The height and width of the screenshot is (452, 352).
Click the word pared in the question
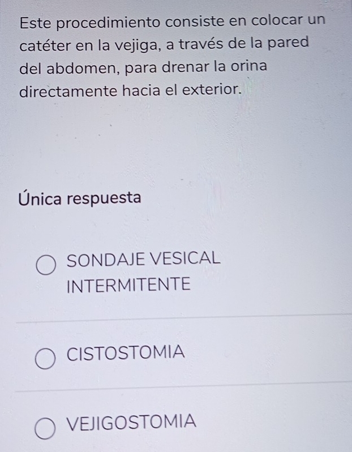click(288, 43)
